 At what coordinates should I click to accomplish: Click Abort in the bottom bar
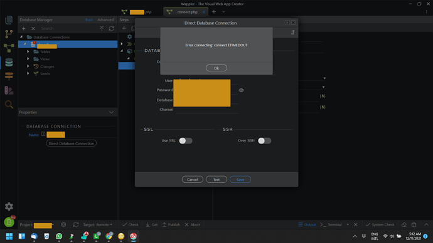(192, 225)
